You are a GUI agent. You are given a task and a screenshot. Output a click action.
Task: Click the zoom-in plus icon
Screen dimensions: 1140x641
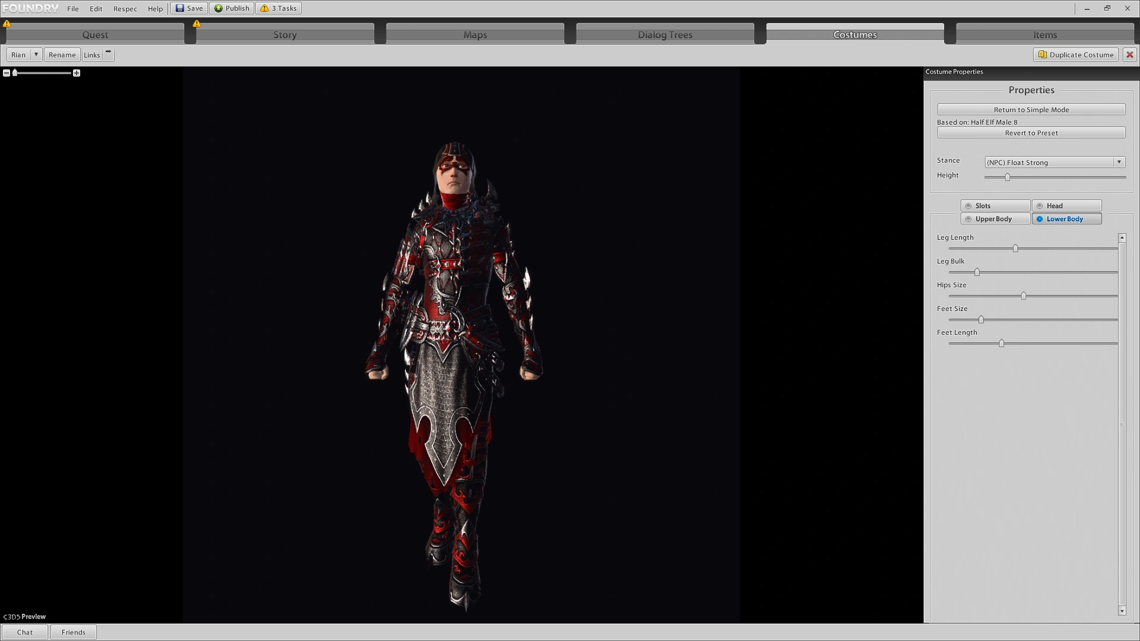[77, 73]
